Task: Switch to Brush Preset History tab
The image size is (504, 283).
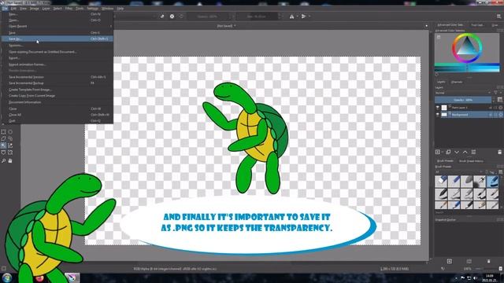Action: (471, 161)
